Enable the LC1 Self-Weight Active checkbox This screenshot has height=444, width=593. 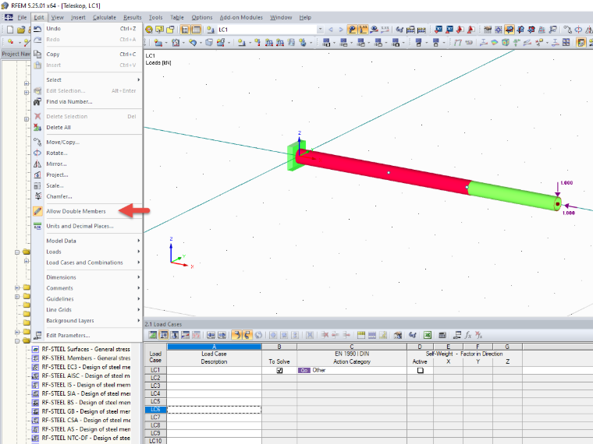(420, 370)
